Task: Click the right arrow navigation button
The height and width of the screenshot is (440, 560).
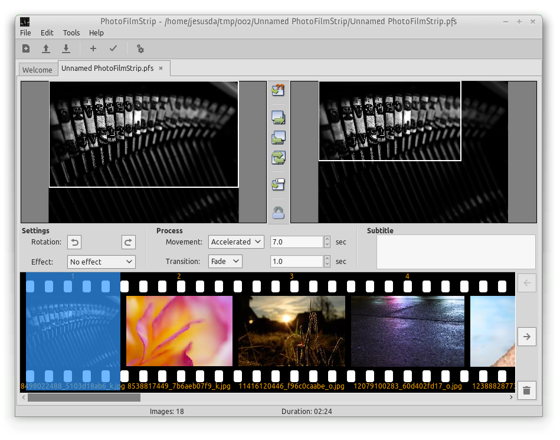Action: (526, 337)
